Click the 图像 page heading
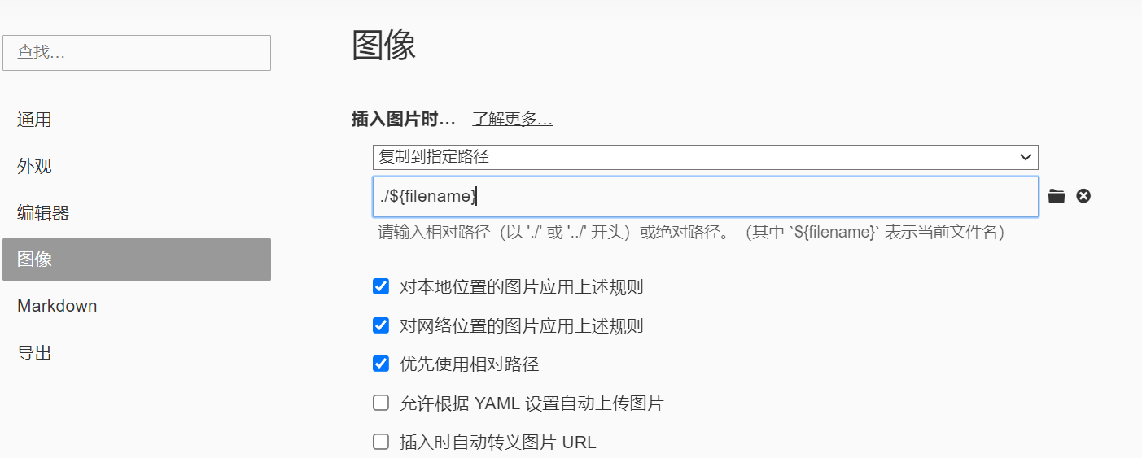Screen dimensions: 1142x458 pyautogui.click(x=384, y=46)
